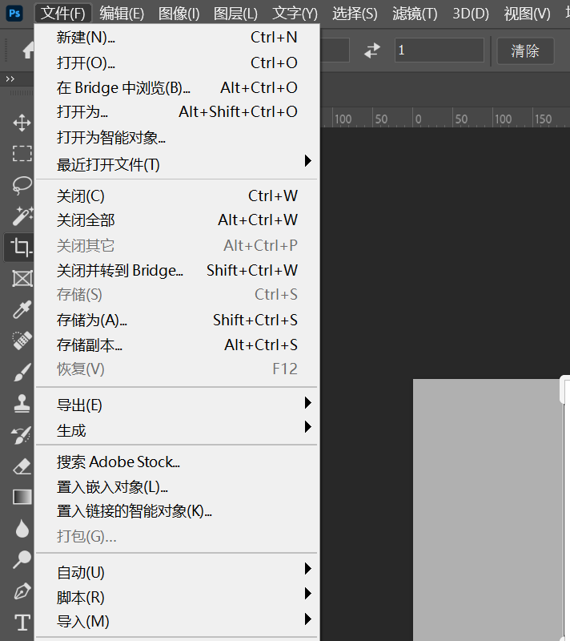Click the 清除 button
Viewport: 570px width, 641px height.
525,50
